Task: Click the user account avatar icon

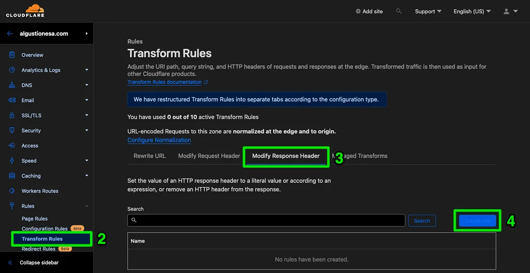Action: [506, 11]
